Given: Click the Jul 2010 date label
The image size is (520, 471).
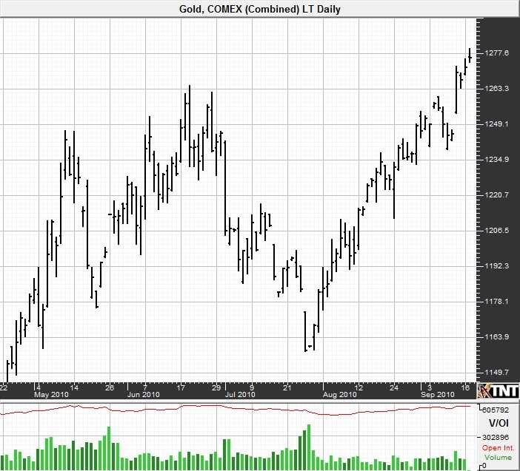Looking at the screenshot, I should (x=240, y=395).
